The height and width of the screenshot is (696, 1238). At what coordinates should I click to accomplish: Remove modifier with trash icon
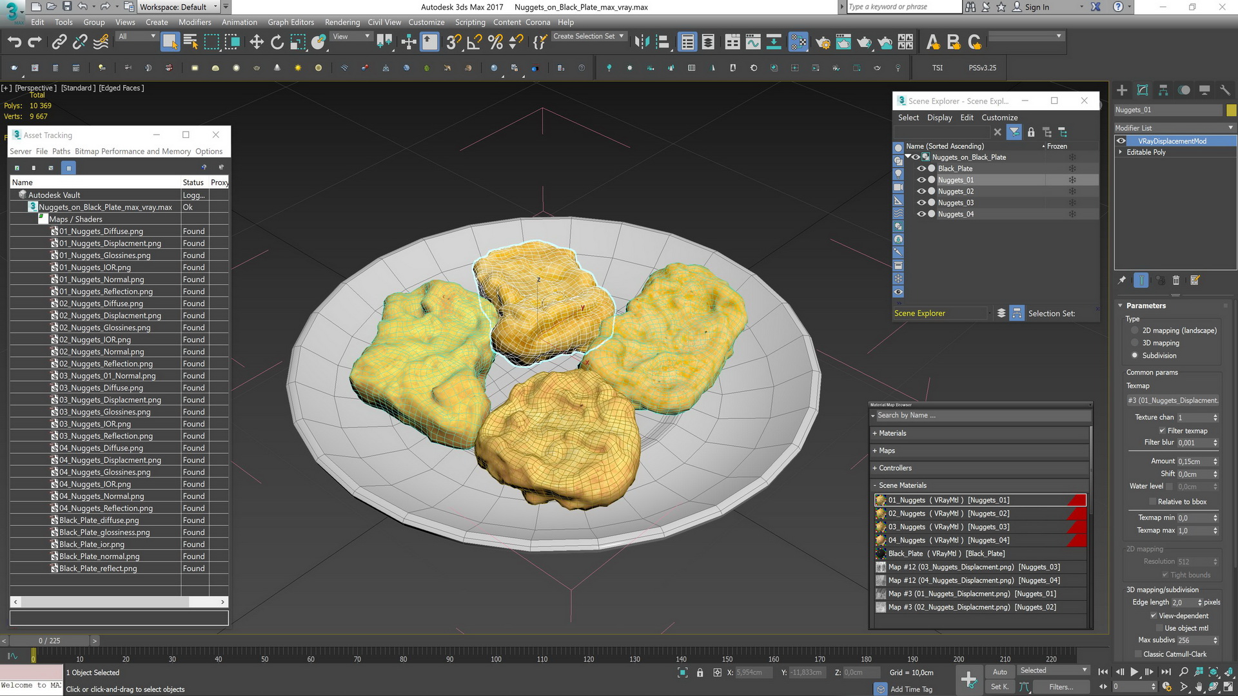pyautogui.click(x=1176, y=280)
